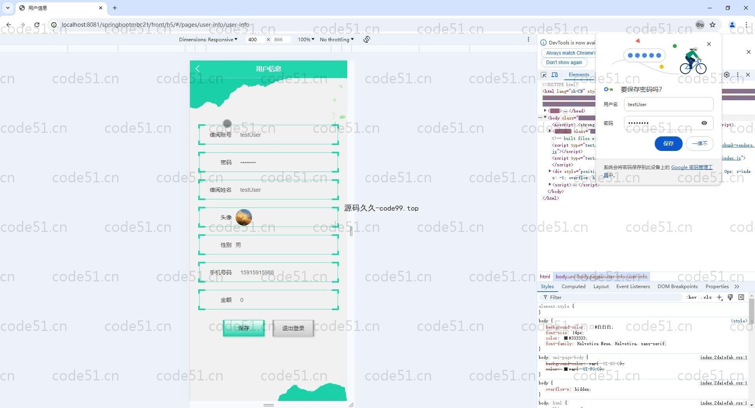Image resolution: width=755 pixels, height=408 pixels.
Task: Click the 退出登录 logout button
Action: [293, 328]
